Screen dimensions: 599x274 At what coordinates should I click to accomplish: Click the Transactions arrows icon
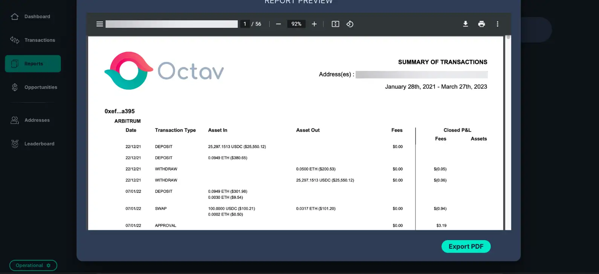point(15,40)
